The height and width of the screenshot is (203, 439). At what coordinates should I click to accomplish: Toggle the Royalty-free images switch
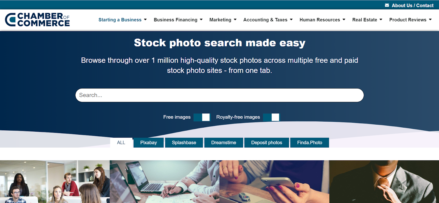tap(271, 117)
